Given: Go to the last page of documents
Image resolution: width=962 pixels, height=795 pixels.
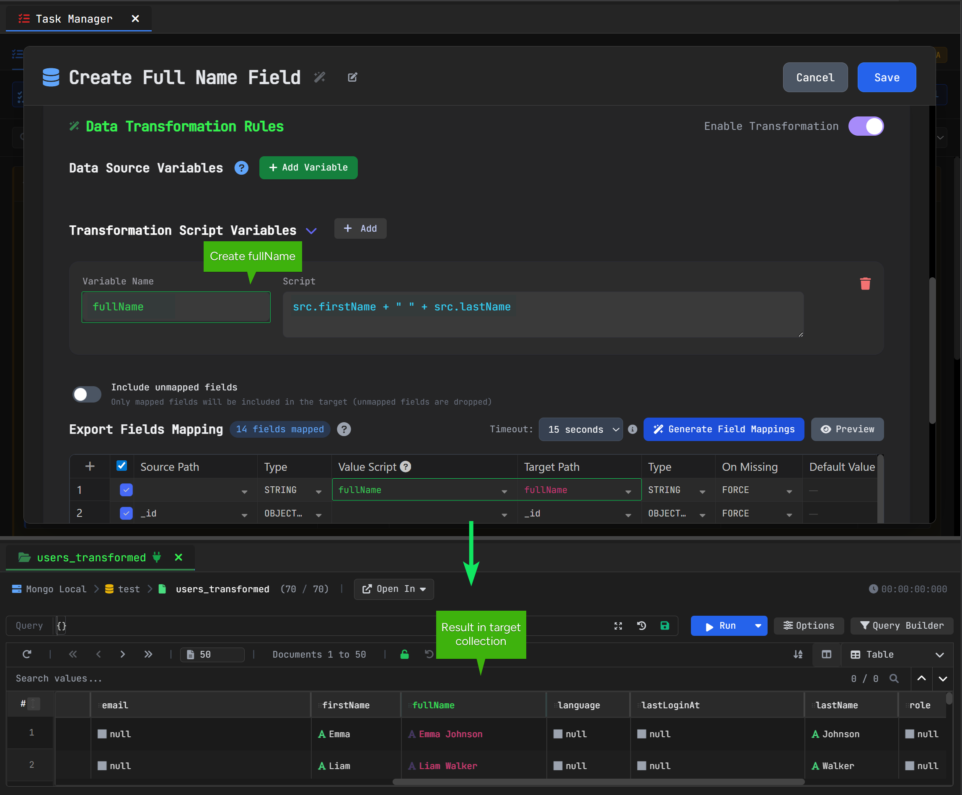Looking at the screenshot, I should [147, 654].
